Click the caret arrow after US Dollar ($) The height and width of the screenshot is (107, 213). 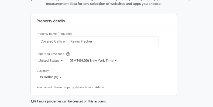coord(60,77)
